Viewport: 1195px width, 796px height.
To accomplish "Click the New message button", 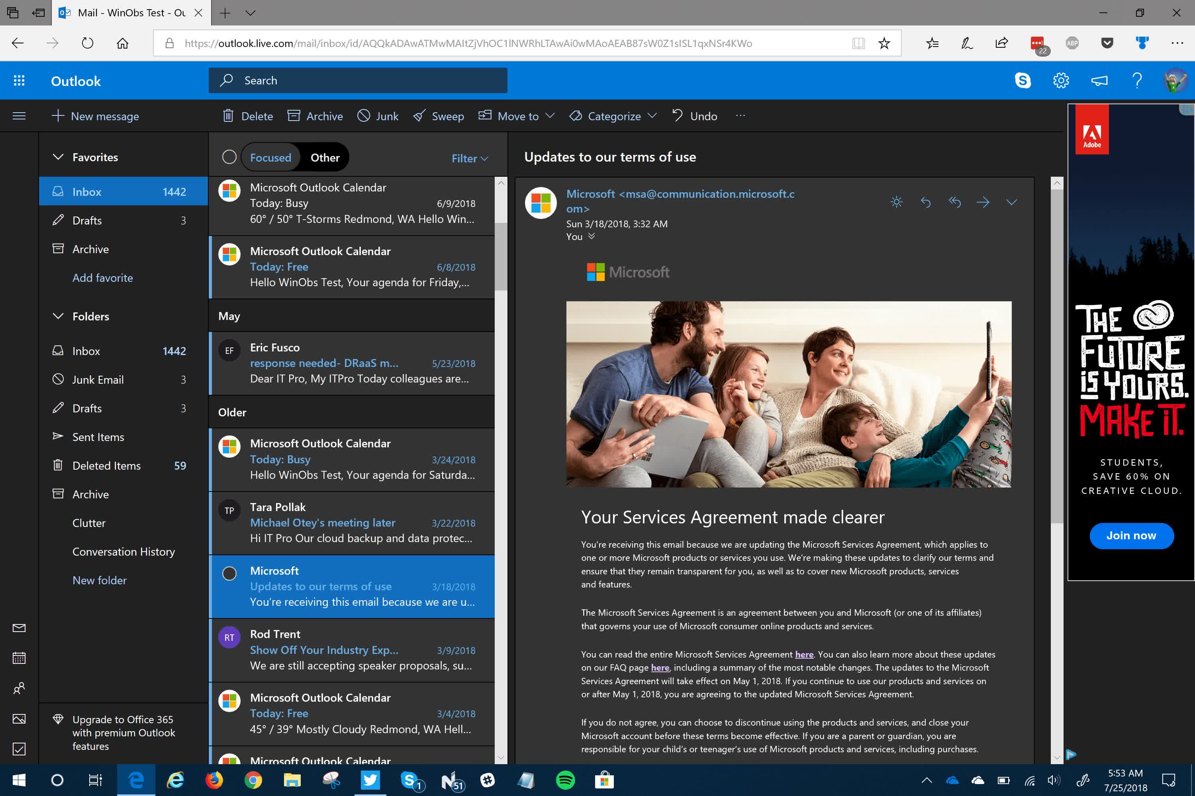I will (x=96, y=116).
